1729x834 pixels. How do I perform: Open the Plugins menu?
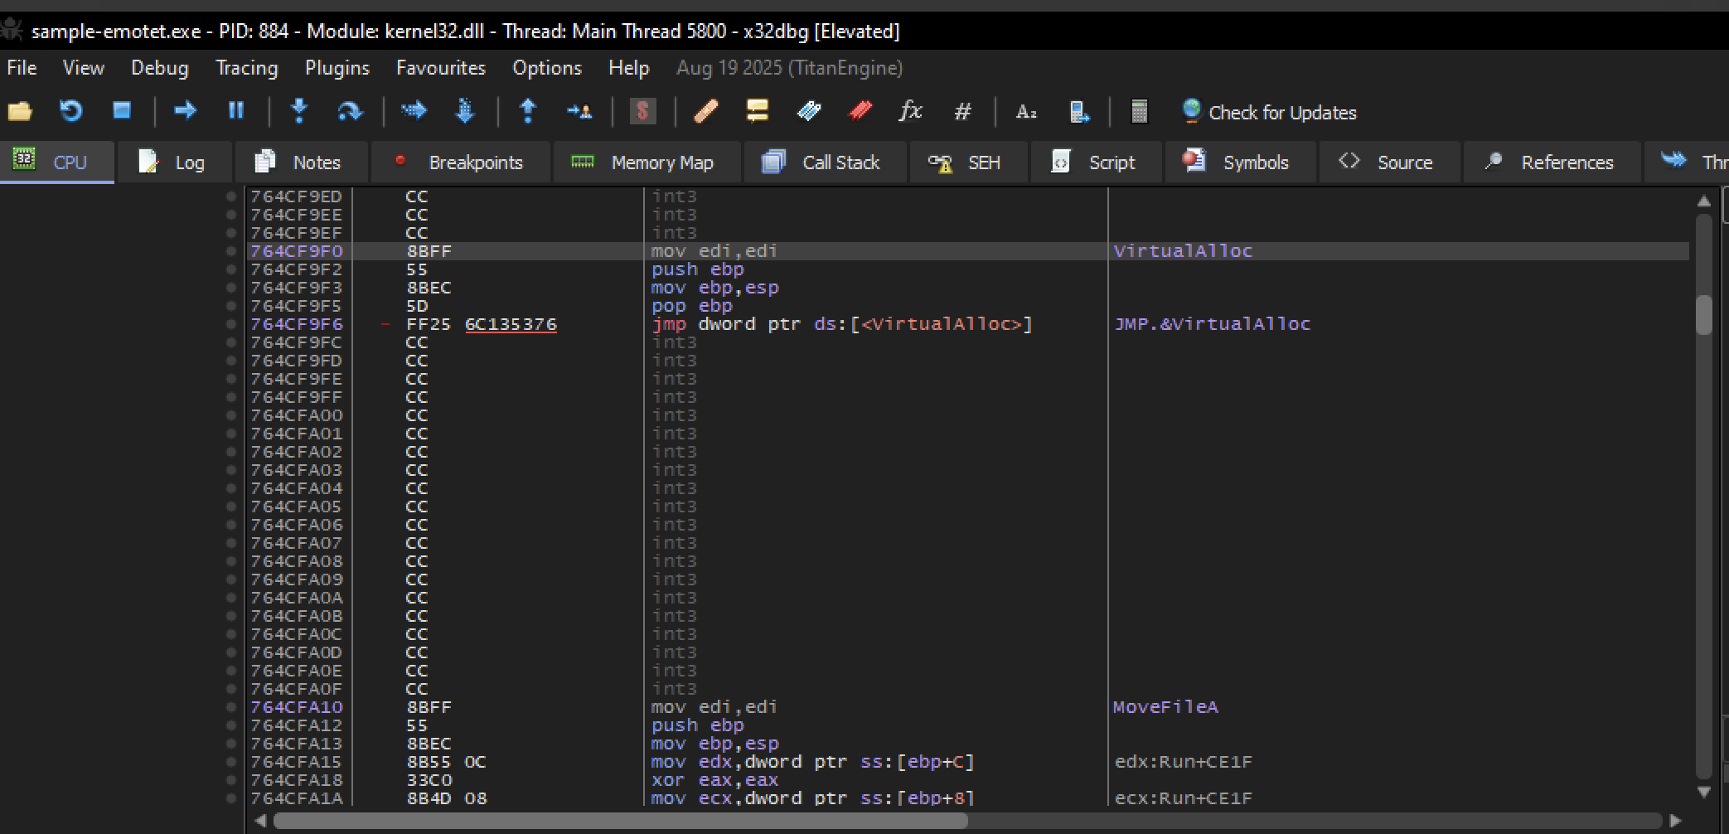coord(337,68)
